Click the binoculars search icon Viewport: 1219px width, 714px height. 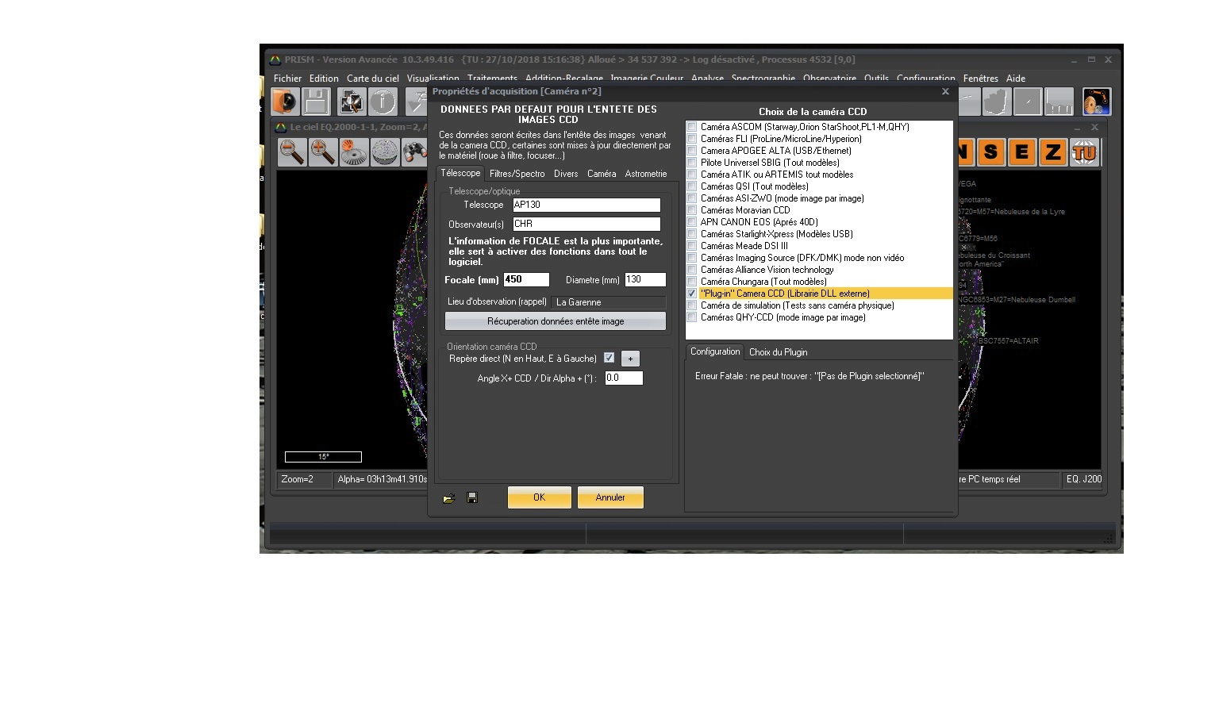(x=414, y=152)
